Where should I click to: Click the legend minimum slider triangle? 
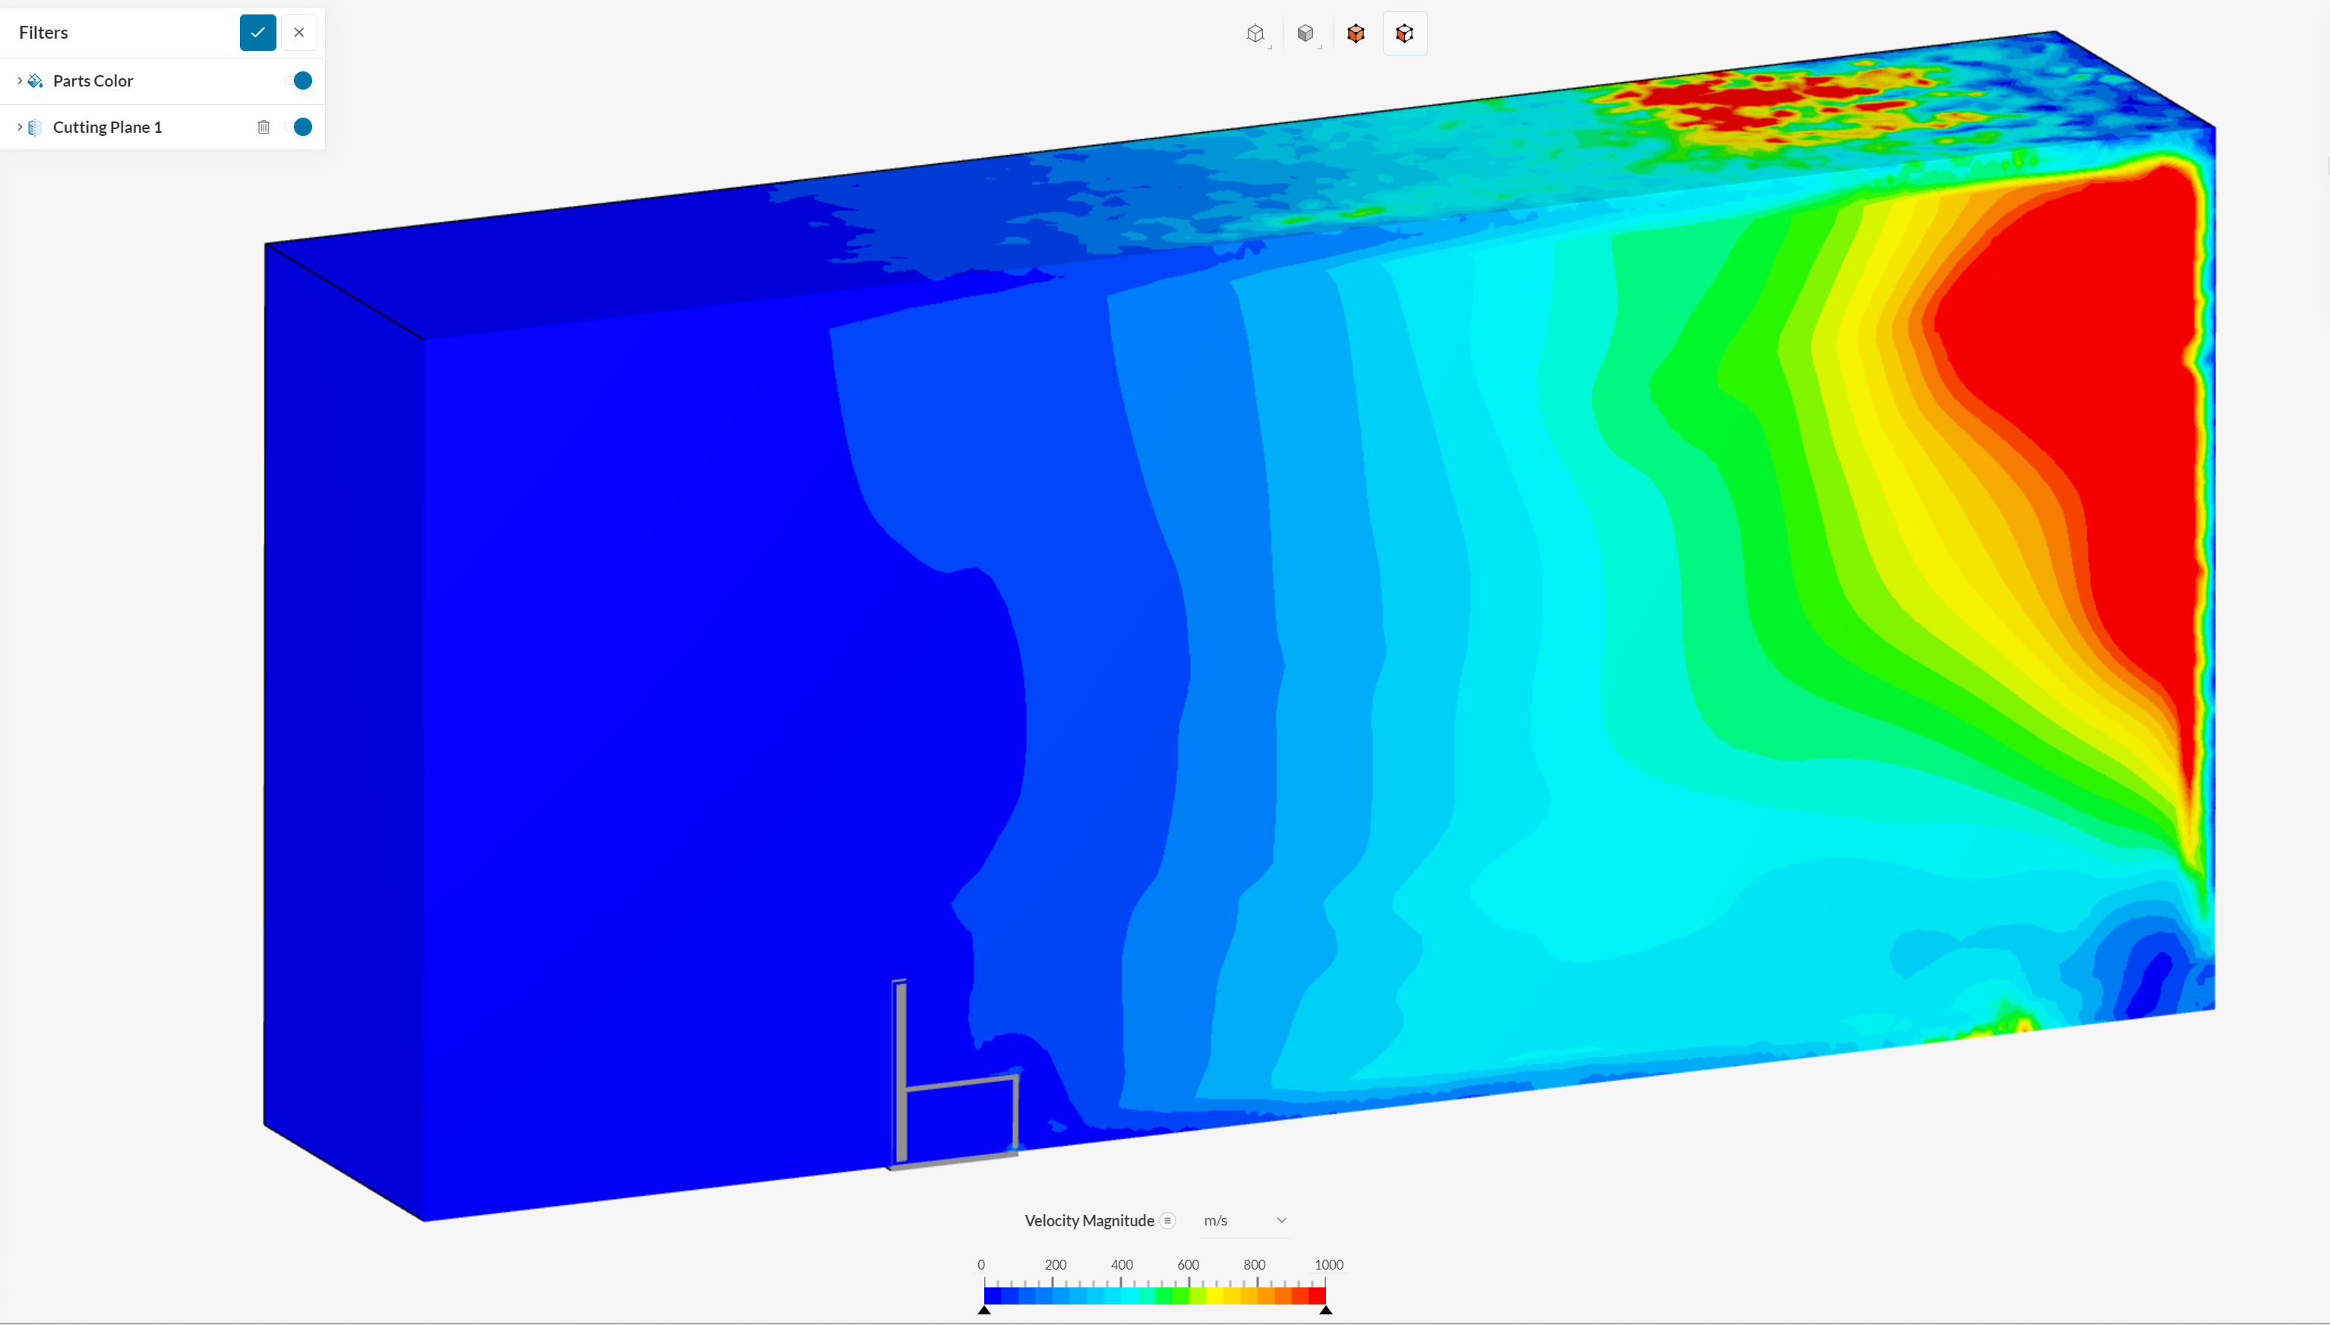[x=984, y=1310]
